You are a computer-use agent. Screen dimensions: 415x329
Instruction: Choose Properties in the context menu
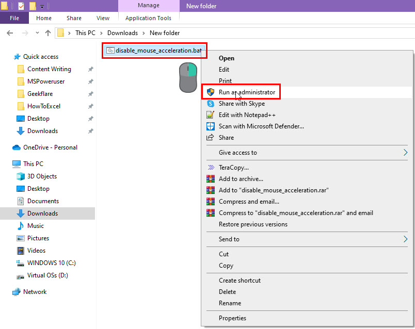point(232,318)
